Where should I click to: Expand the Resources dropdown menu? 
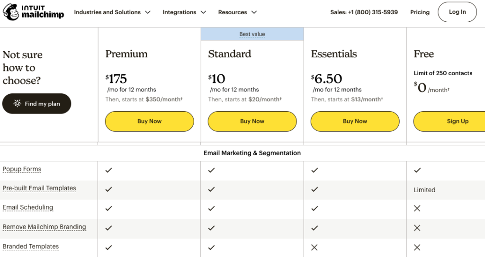pyautogui.click(x=238, y=12)
